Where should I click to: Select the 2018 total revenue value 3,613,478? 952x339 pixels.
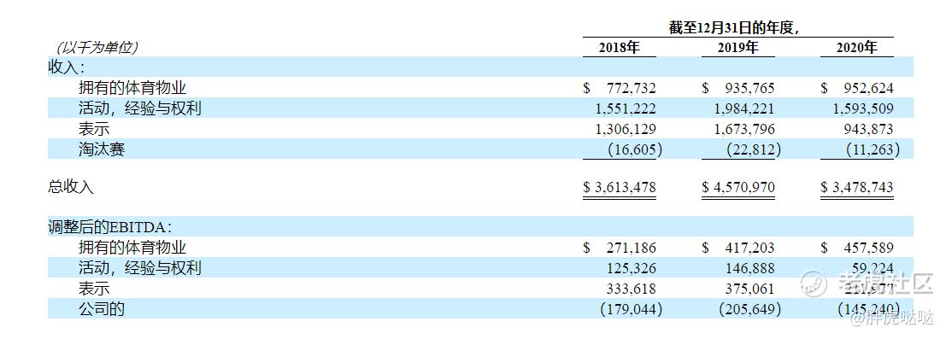[620, 187]
